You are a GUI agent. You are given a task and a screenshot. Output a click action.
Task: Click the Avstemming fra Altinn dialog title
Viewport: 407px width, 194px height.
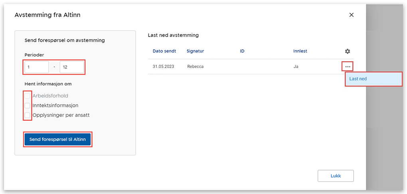(47, 15)
